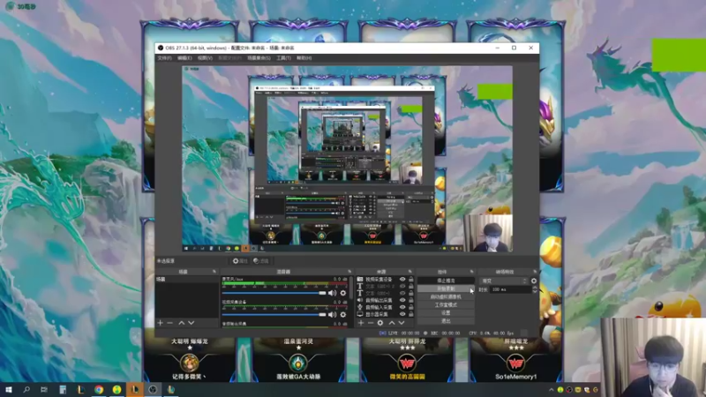This screenshot has height=397, width=706.
Task: Lock the 视频采集设备 source
Action: coord(410,280)
